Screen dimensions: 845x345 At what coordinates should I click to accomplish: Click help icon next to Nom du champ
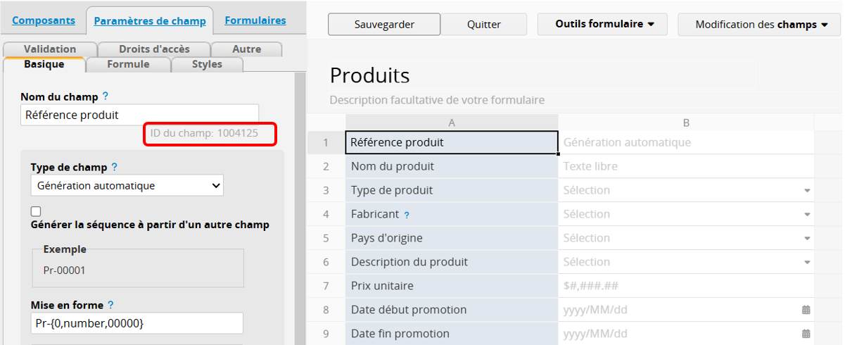[x=106, y=96]
